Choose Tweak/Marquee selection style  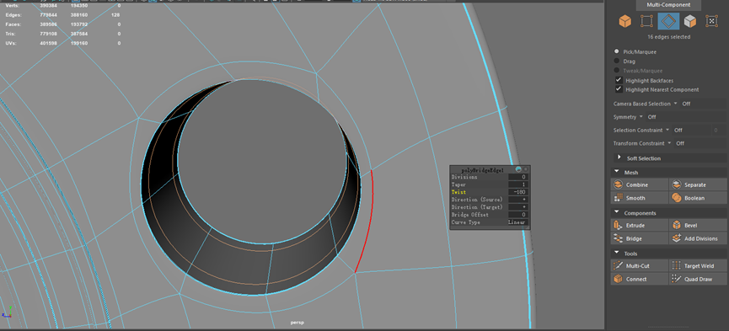(x=617, y=70)
